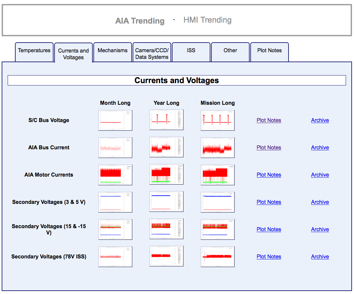Screen dimensions: 354x294
Task: Switch to the Mechanisms tab
Action: point(112,51)
